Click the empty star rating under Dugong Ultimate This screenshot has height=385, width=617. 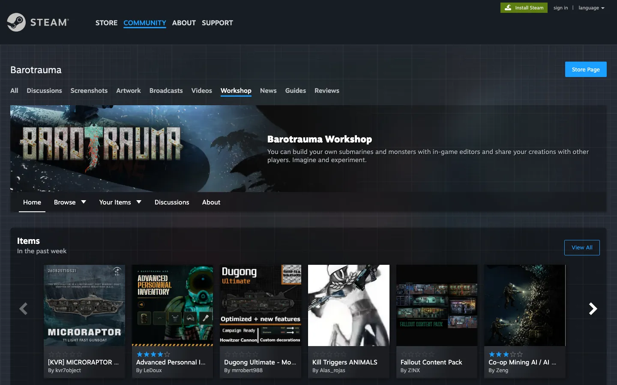(241, 354)
